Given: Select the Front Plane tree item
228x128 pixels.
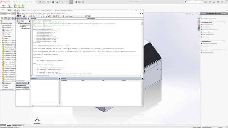Looking at the screenshot, I should point(7,32).
